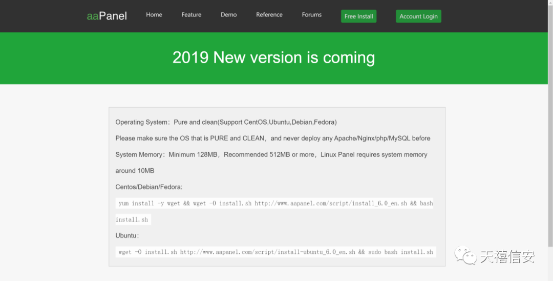
Task: Visit the Forums page
Action: pyautogui.click(x=312, y=15)
